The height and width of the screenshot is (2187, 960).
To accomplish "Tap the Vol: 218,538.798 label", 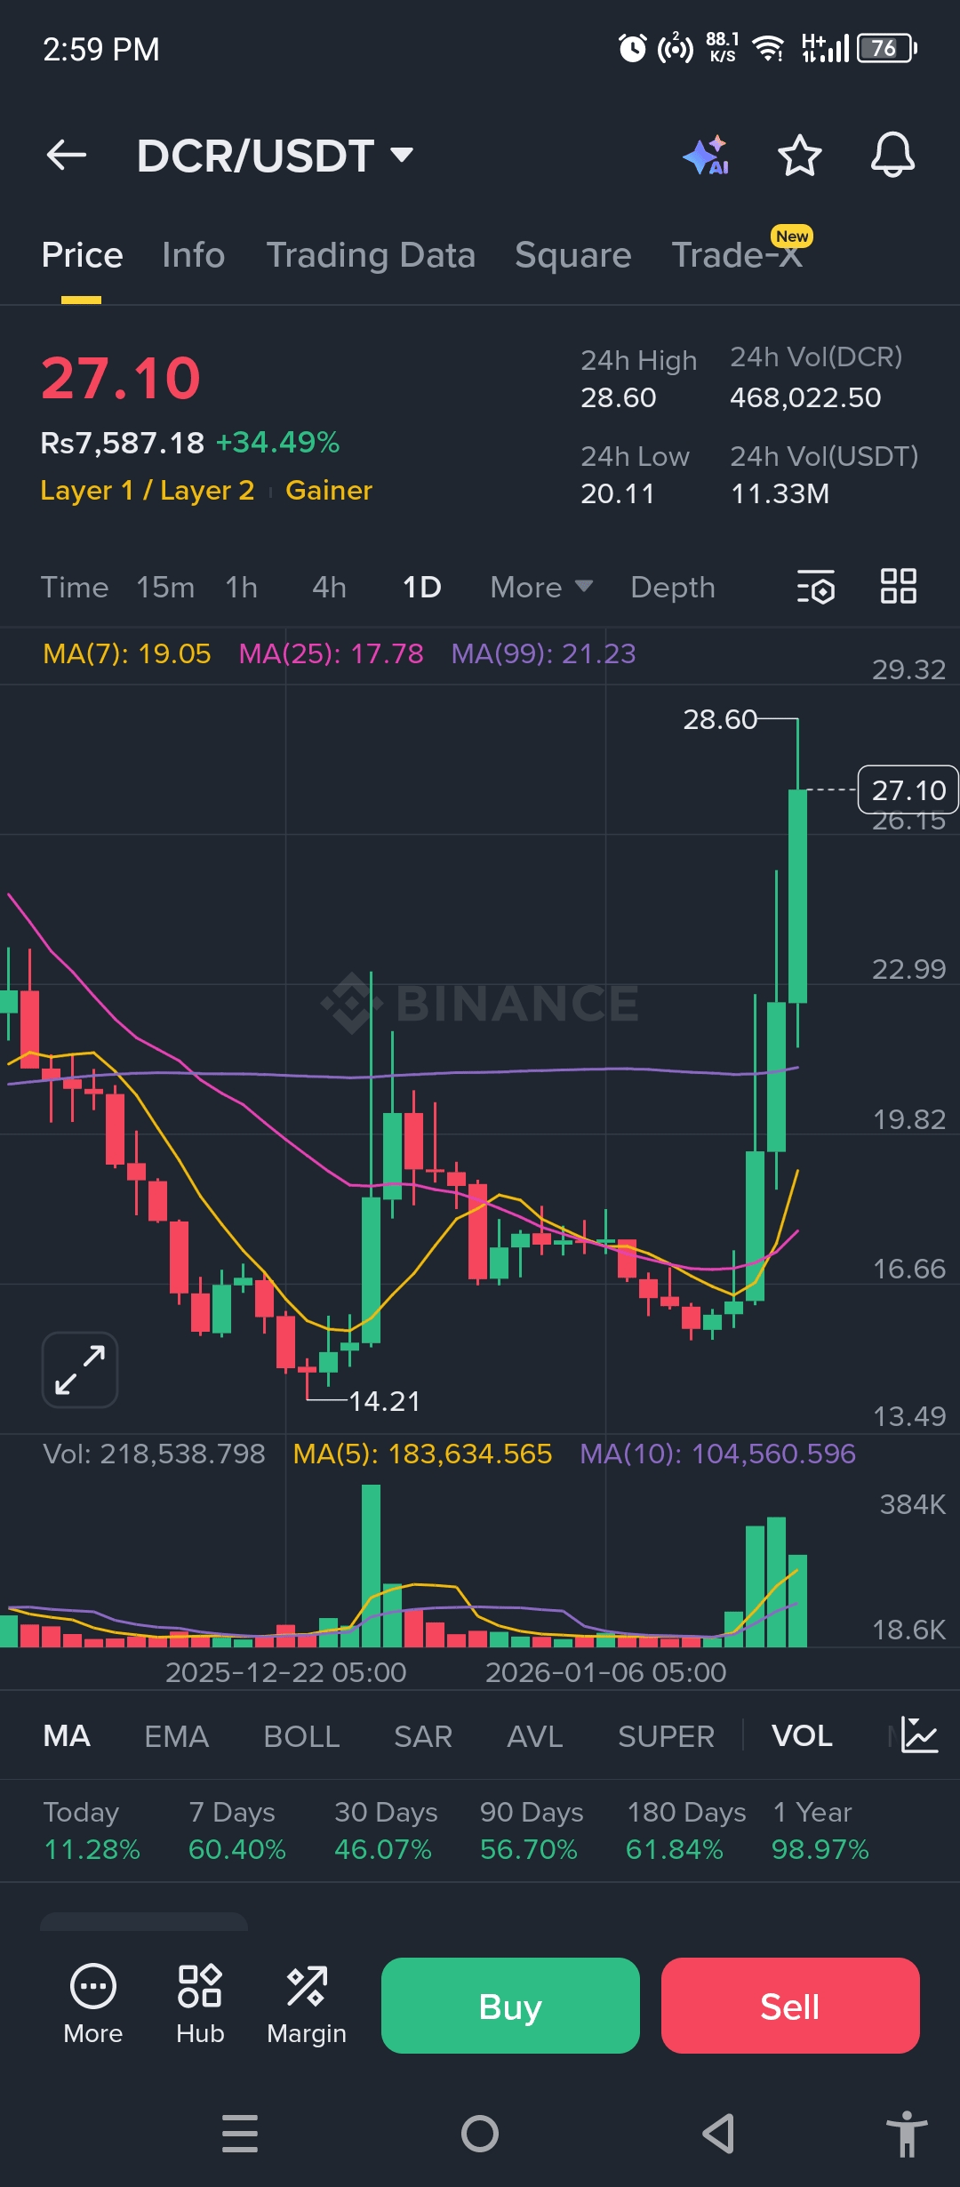I will coord(154,1454).
